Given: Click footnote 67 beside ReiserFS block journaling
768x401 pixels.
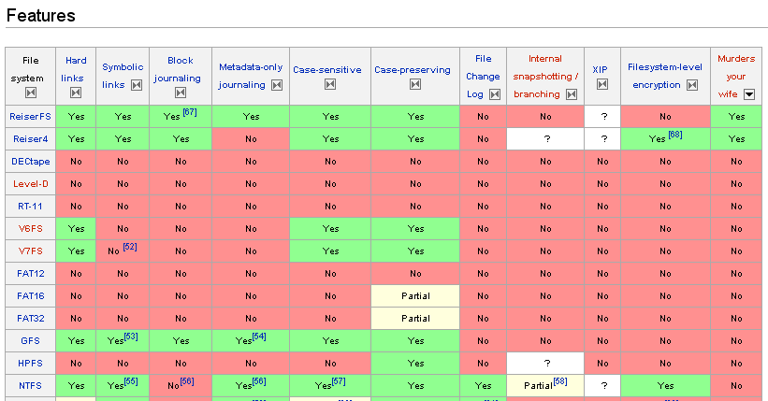Looking at the screenshot, I should (190, 112).
